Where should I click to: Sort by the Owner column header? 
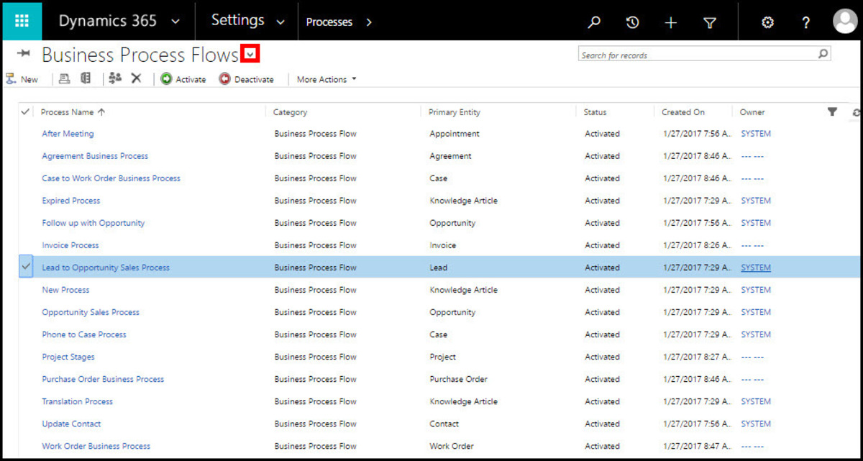click(x=752, y=112)
